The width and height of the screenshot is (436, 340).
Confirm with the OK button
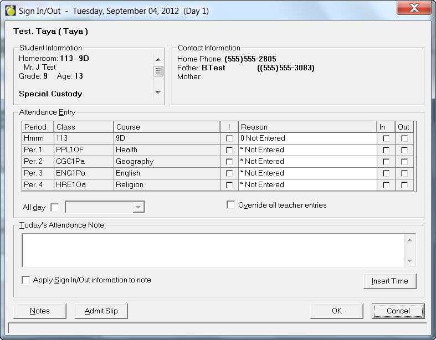[x=336, y=311]
